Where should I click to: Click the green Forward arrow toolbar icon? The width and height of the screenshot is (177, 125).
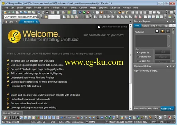click(x=13, y=12)
